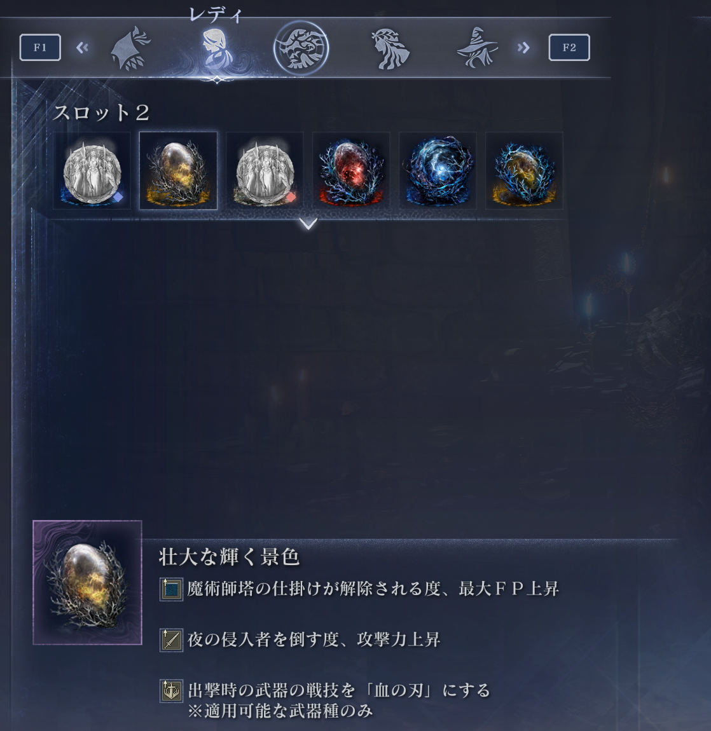711x731 pixels.
Task: Go to next character with right double chevron
Action: [x=523, y=48]
